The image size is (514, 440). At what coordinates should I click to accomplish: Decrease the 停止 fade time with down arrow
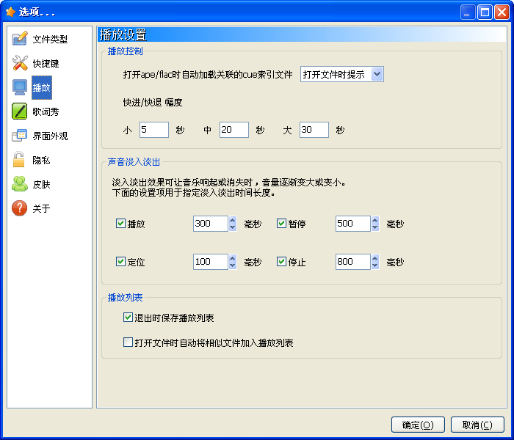[374, 265]
